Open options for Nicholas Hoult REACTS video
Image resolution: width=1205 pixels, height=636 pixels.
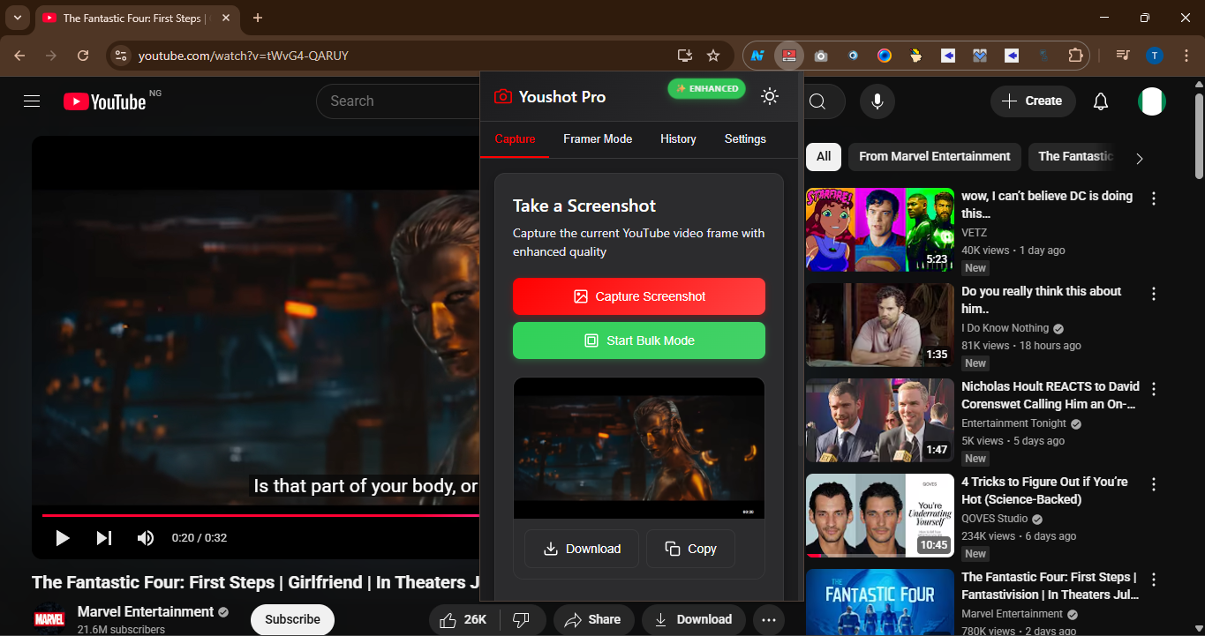point(1154,388)
